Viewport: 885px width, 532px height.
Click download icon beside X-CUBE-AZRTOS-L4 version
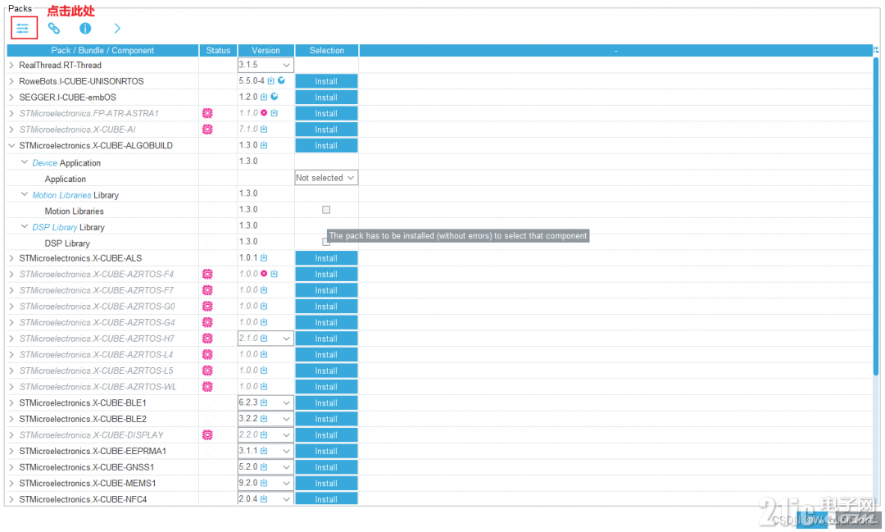(x=264, y=354)
